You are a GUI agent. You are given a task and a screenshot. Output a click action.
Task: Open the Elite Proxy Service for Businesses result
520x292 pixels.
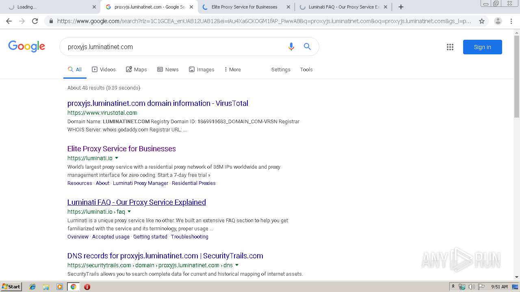coord(121,148)
